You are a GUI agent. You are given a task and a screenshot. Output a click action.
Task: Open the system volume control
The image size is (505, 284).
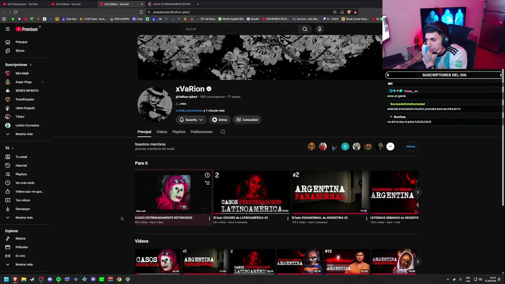(x=480, y=279)
